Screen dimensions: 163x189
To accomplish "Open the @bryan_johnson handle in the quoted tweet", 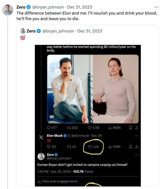I will (58, 31).
